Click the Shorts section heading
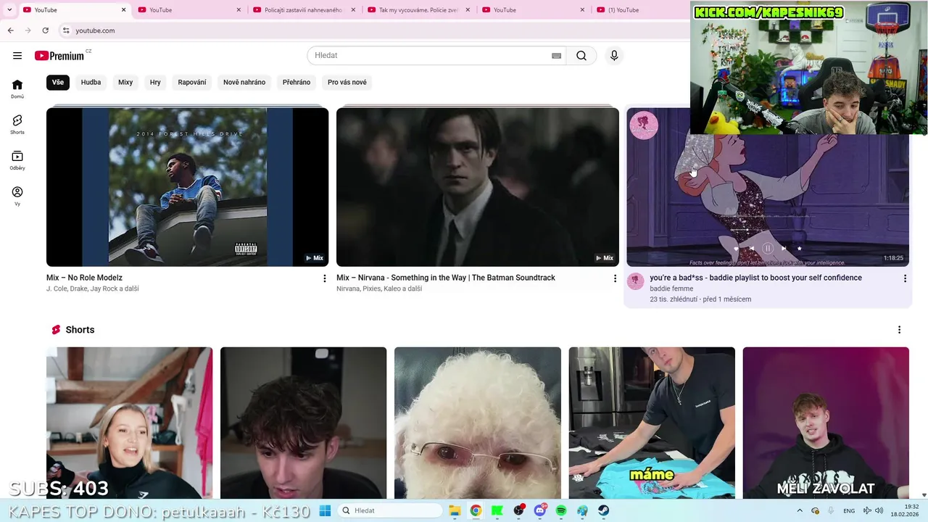The image size is (928, 522). point(80,330)
